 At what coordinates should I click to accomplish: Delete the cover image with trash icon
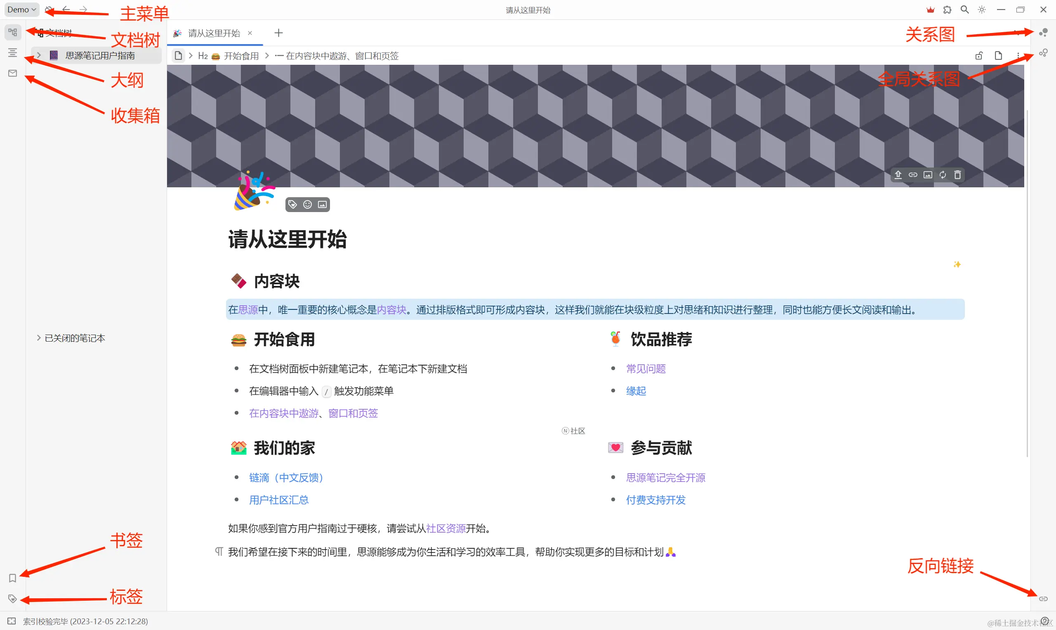coord(957,175)
